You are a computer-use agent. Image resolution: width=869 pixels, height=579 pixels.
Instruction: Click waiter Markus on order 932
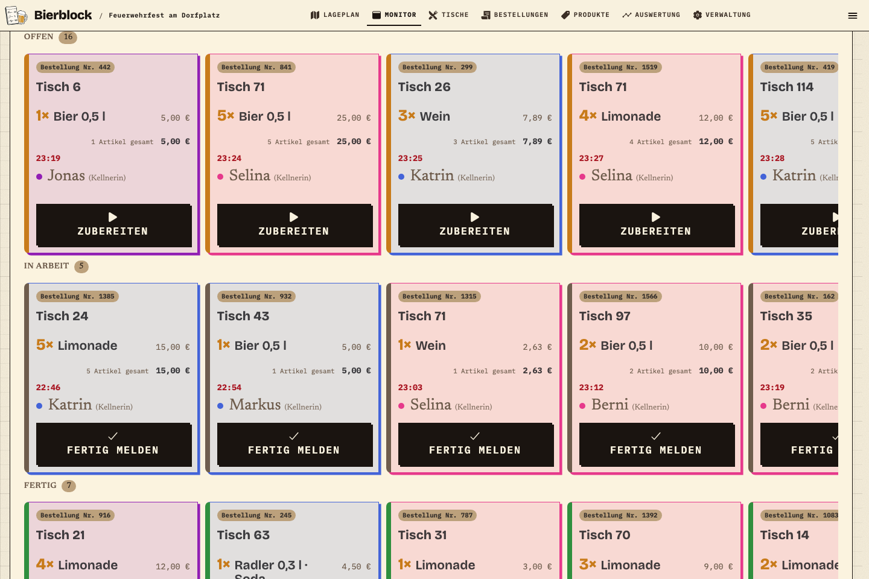[255, 405]
